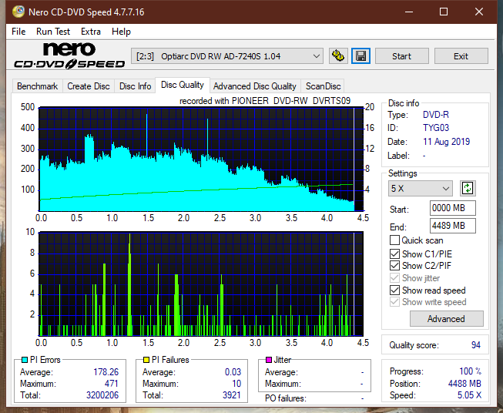The image size is (503, 413).
Task: Open the 5 X speed dropdown
Action: coord(421,188)
